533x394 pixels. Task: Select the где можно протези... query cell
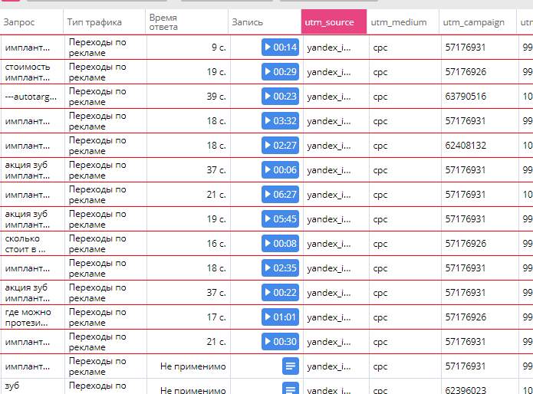(32, 317)
